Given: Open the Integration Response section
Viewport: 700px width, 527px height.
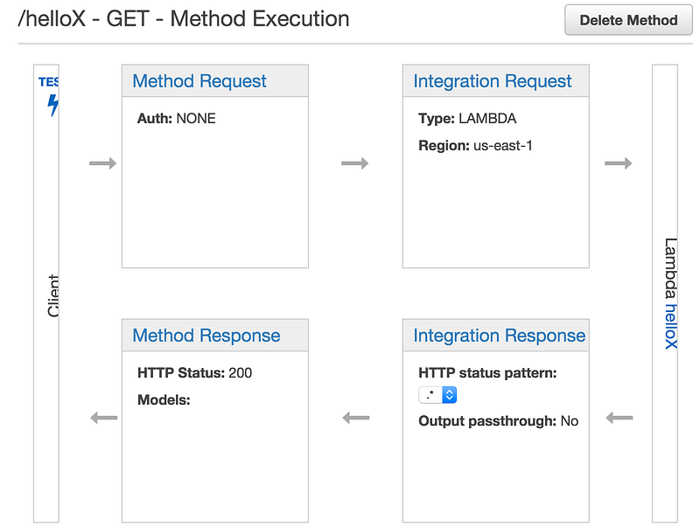Looking at the screenshot, I should (499, 336).
